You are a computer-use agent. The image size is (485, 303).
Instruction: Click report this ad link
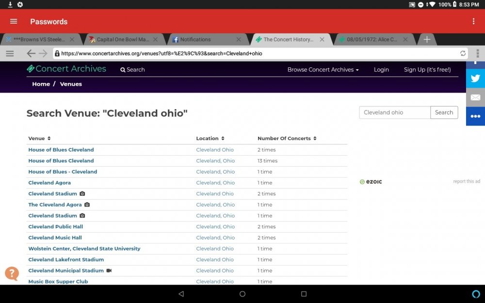click(x=467, y=181)
